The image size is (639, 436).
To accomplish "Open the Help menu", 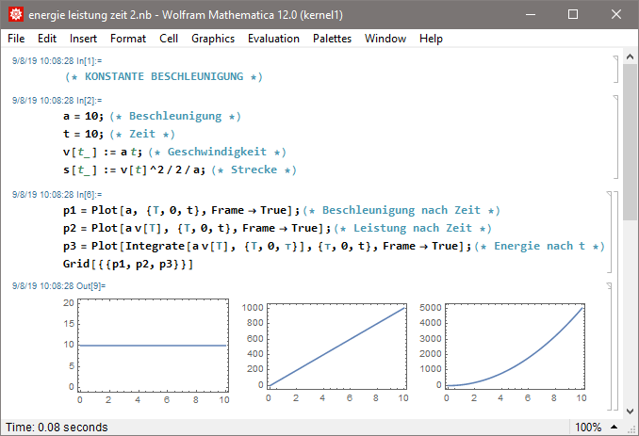I will (x=431, y=39).
